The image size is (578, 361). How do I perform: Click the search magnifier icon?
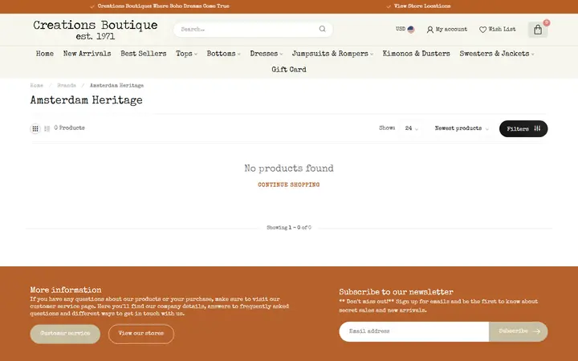[x=322, y=29]
